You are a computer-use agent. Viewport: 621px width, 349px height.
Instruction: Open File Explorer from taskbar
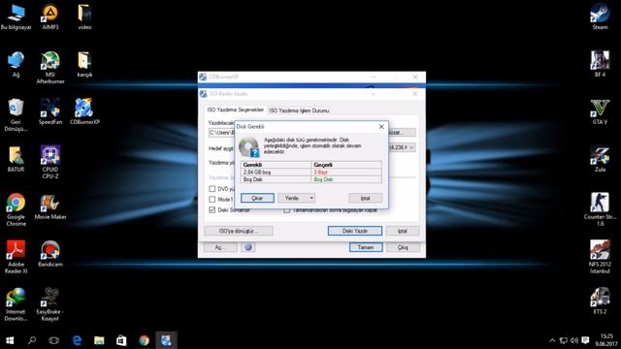click(99, 340)
